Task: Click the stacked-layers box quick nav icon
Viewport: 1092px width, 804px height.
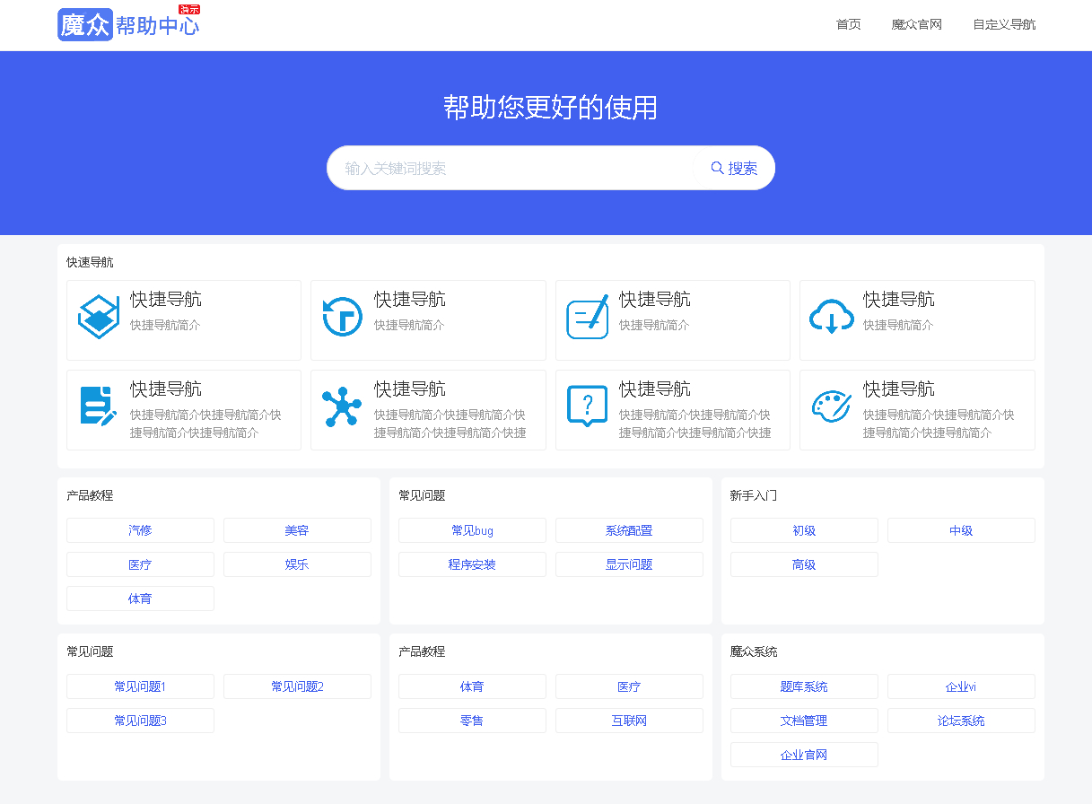Action: pos(98,317)
